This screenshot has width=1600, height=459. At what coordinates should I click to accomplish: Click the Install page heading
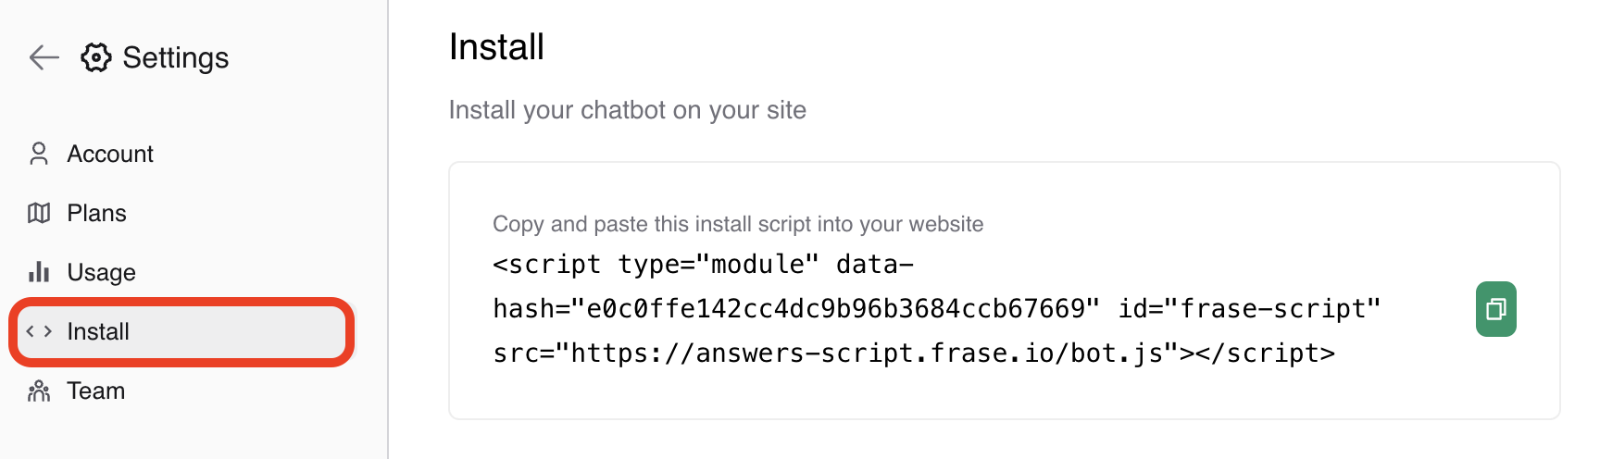tap(496, 47)
